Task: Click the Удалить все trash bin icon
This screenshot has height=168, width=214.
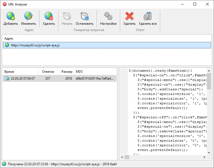Action: [148, 16]
